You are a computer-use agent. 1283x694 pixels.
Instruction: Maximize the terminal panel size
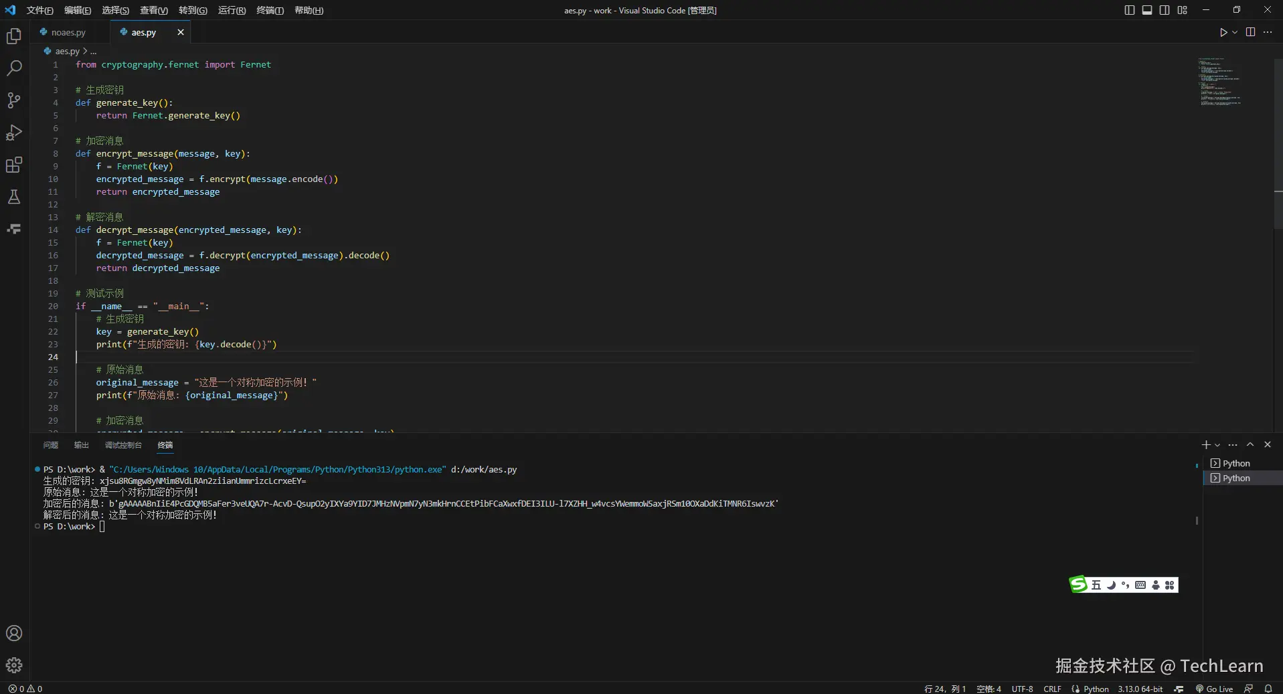(x=1250, y=444)
